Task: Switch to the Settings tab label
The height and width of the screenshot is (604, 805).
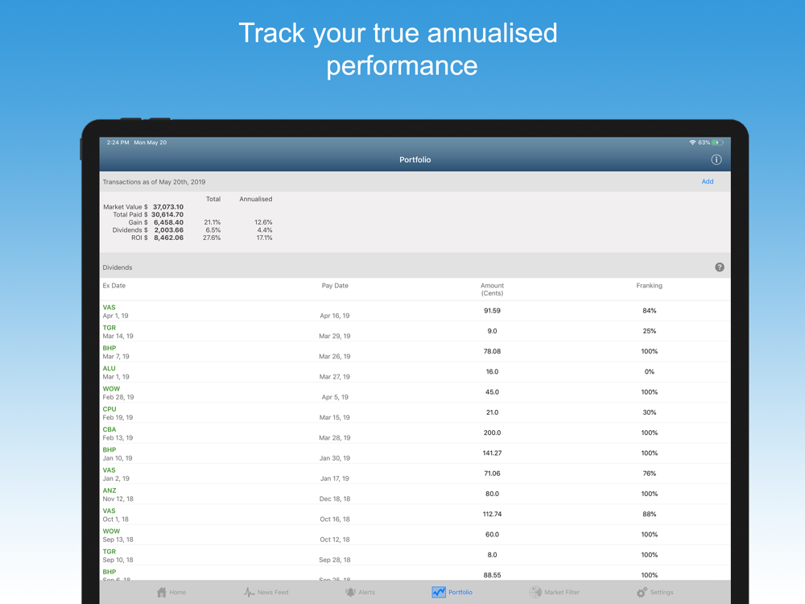Action: [x=661, y=592]
